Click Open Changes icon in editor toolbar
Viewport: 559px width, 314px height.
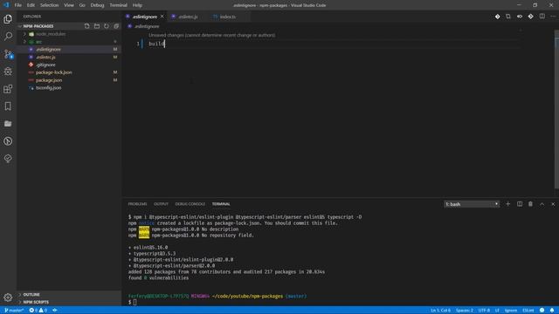pos(508,17)
